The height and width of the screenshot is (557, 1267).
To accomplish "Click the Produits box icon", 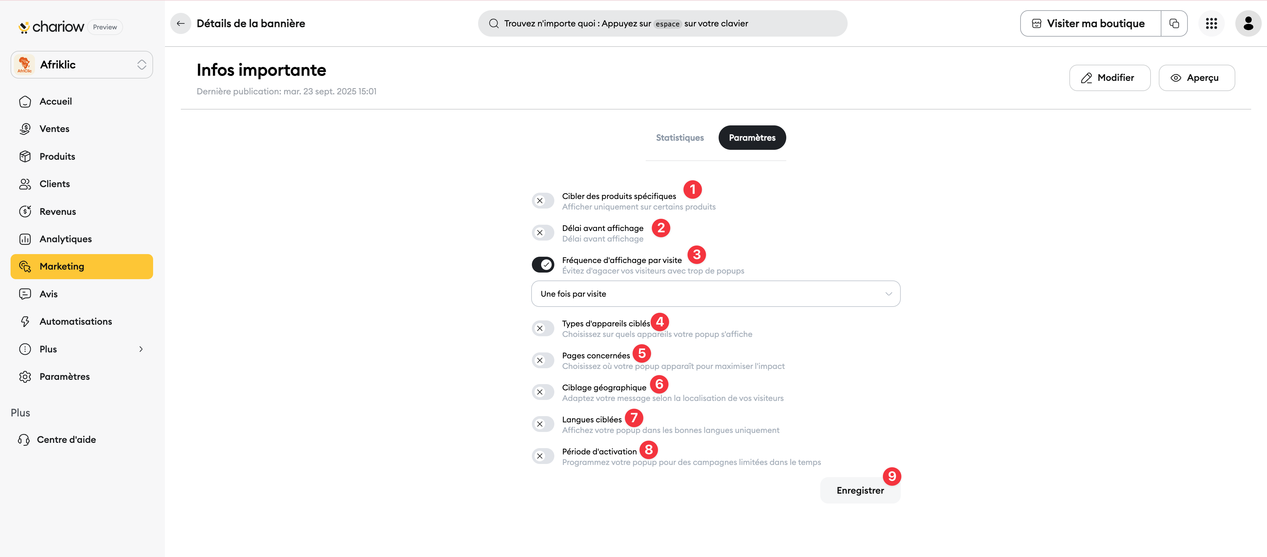I will (25, 156).
